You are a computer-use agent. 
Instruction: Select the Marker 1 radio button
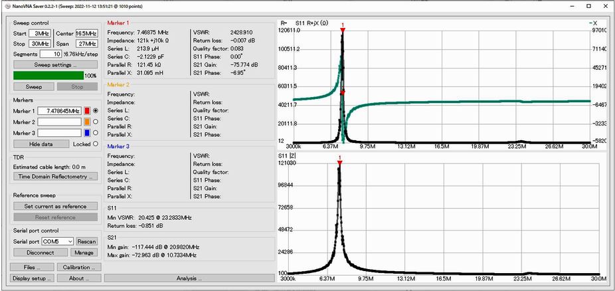coord(96,111)
